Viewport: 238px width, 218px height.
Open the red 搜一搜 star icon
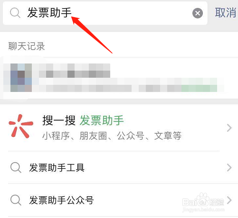pyautogui.click(x=21, y=127)
